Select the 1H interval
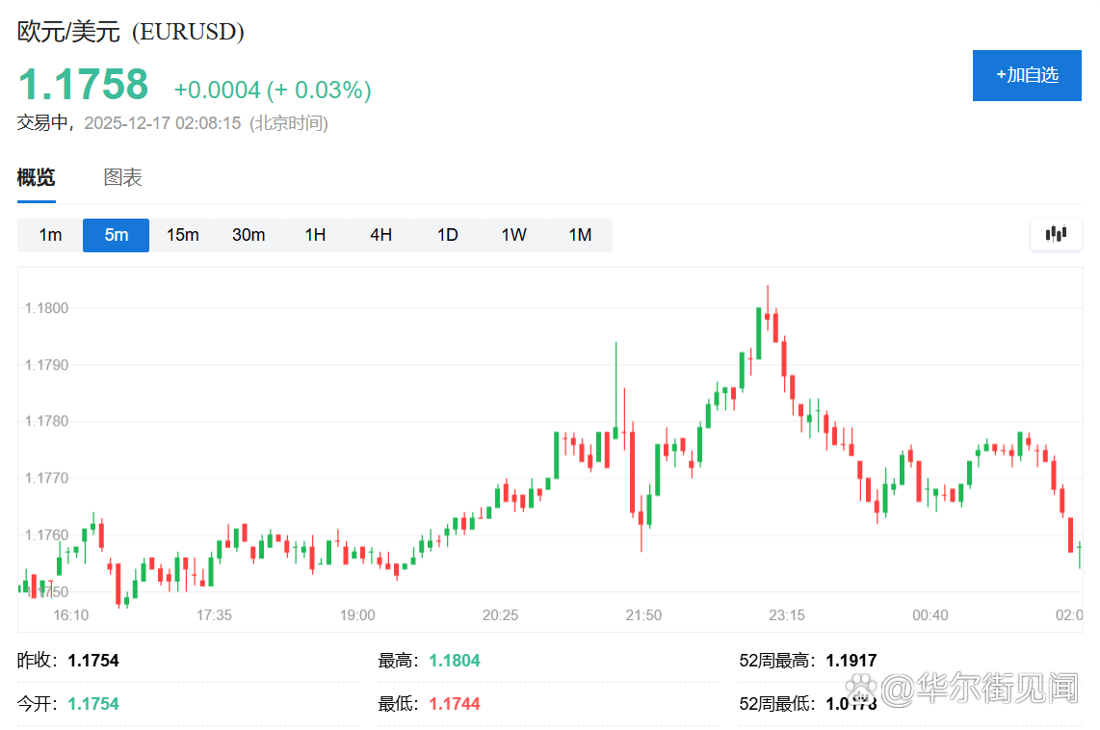 [314, 235]
